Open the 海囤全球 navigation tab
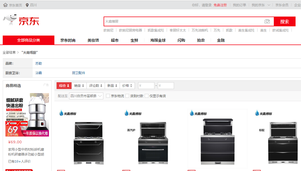301x171 pixels. 158,40
